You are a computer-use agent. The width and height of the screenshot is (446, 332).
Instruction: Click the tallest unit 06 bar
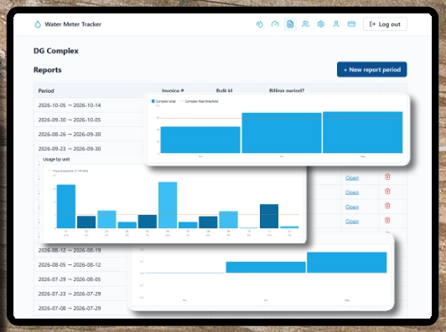(x=168, y=205)
